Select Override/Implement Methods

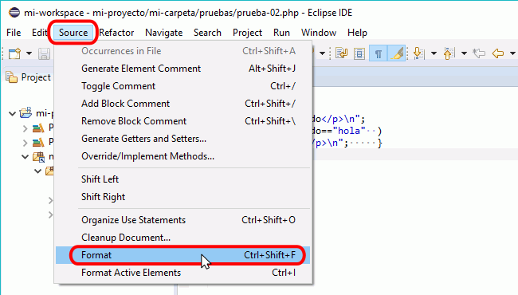pos(182,156)
